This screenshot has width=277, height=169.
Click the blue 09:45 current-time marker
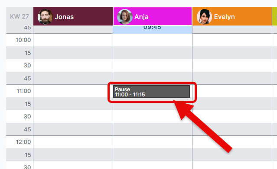[x=152, y=29]
